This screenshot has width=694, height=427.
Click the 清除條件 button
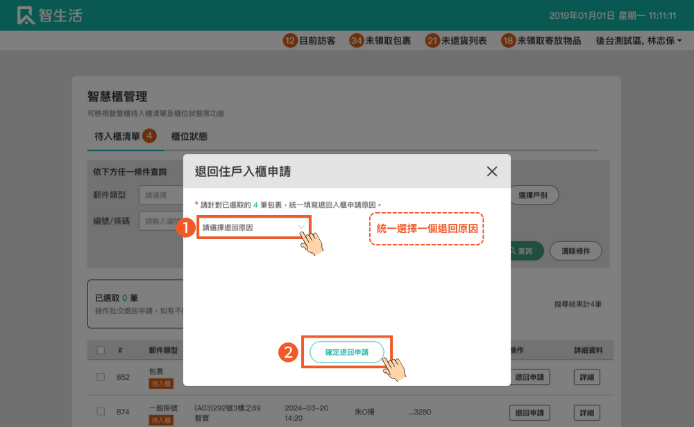[575, 251]
